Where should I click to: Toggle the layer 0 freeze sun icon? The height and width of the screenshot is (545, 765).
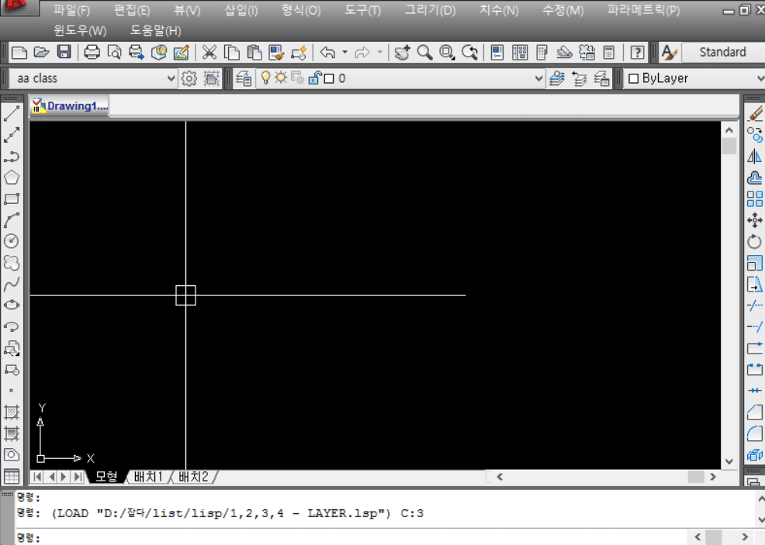click(281, 78)
